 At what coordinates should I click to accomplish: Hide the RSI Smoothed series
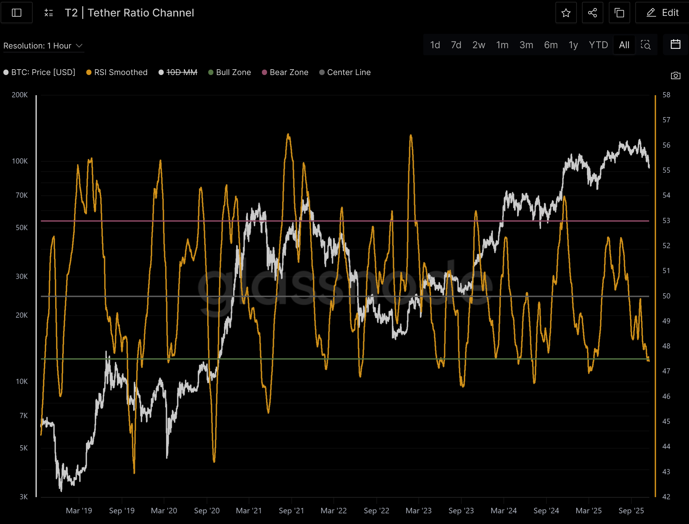pos(121,72)
